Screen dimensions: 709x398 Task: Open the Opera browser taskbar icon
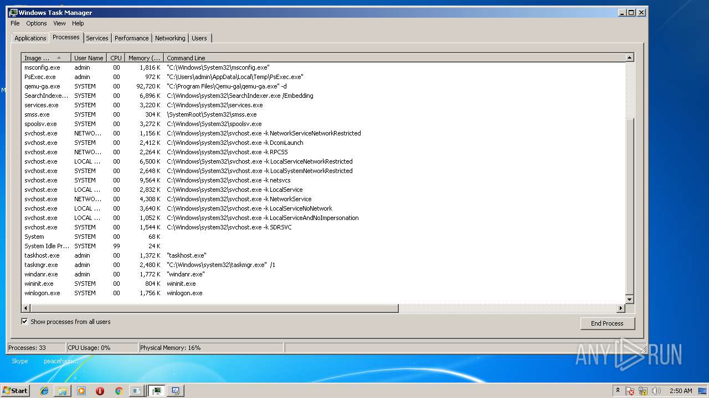tap(100, 391)
